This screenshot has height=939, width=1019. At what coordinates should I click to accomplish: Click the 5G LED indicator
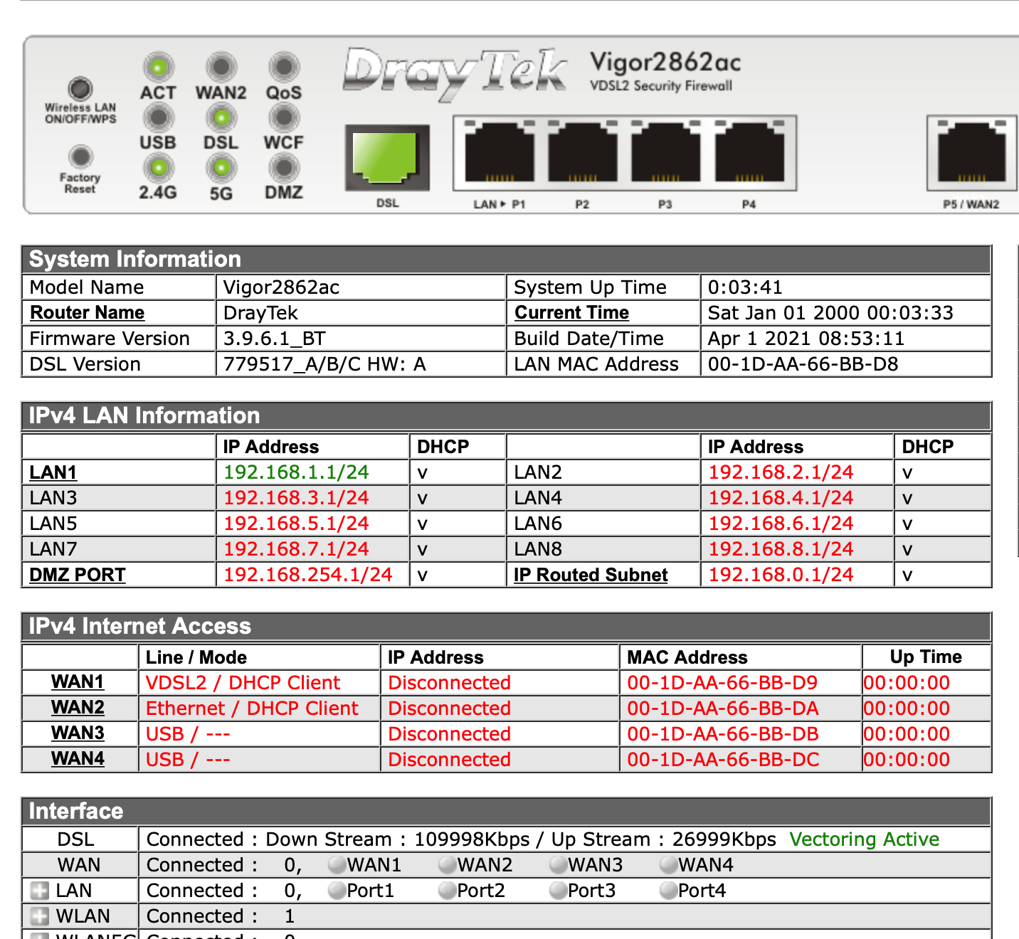(221, 167)
